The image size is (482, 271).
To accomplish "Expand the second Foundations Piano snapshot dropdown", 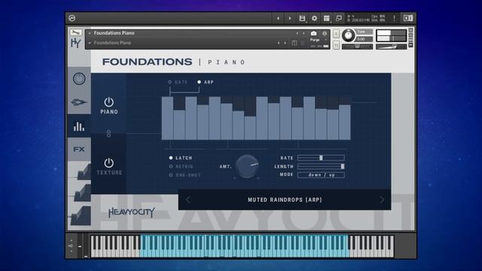I will (x=90, y=43).
